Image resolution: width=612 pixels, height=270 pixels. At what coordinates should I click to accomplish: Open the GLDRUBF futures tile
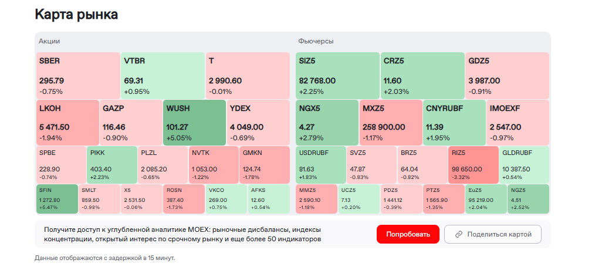click(x=523, y=164)
